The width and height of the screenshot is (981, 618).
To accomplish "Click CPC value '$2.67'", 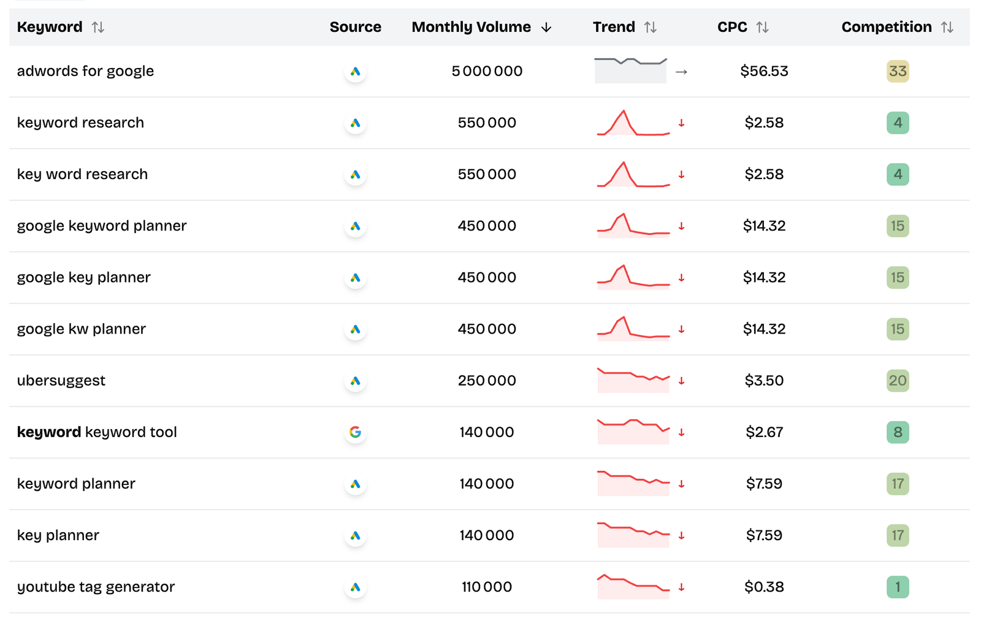I will (x=764, y=432).
